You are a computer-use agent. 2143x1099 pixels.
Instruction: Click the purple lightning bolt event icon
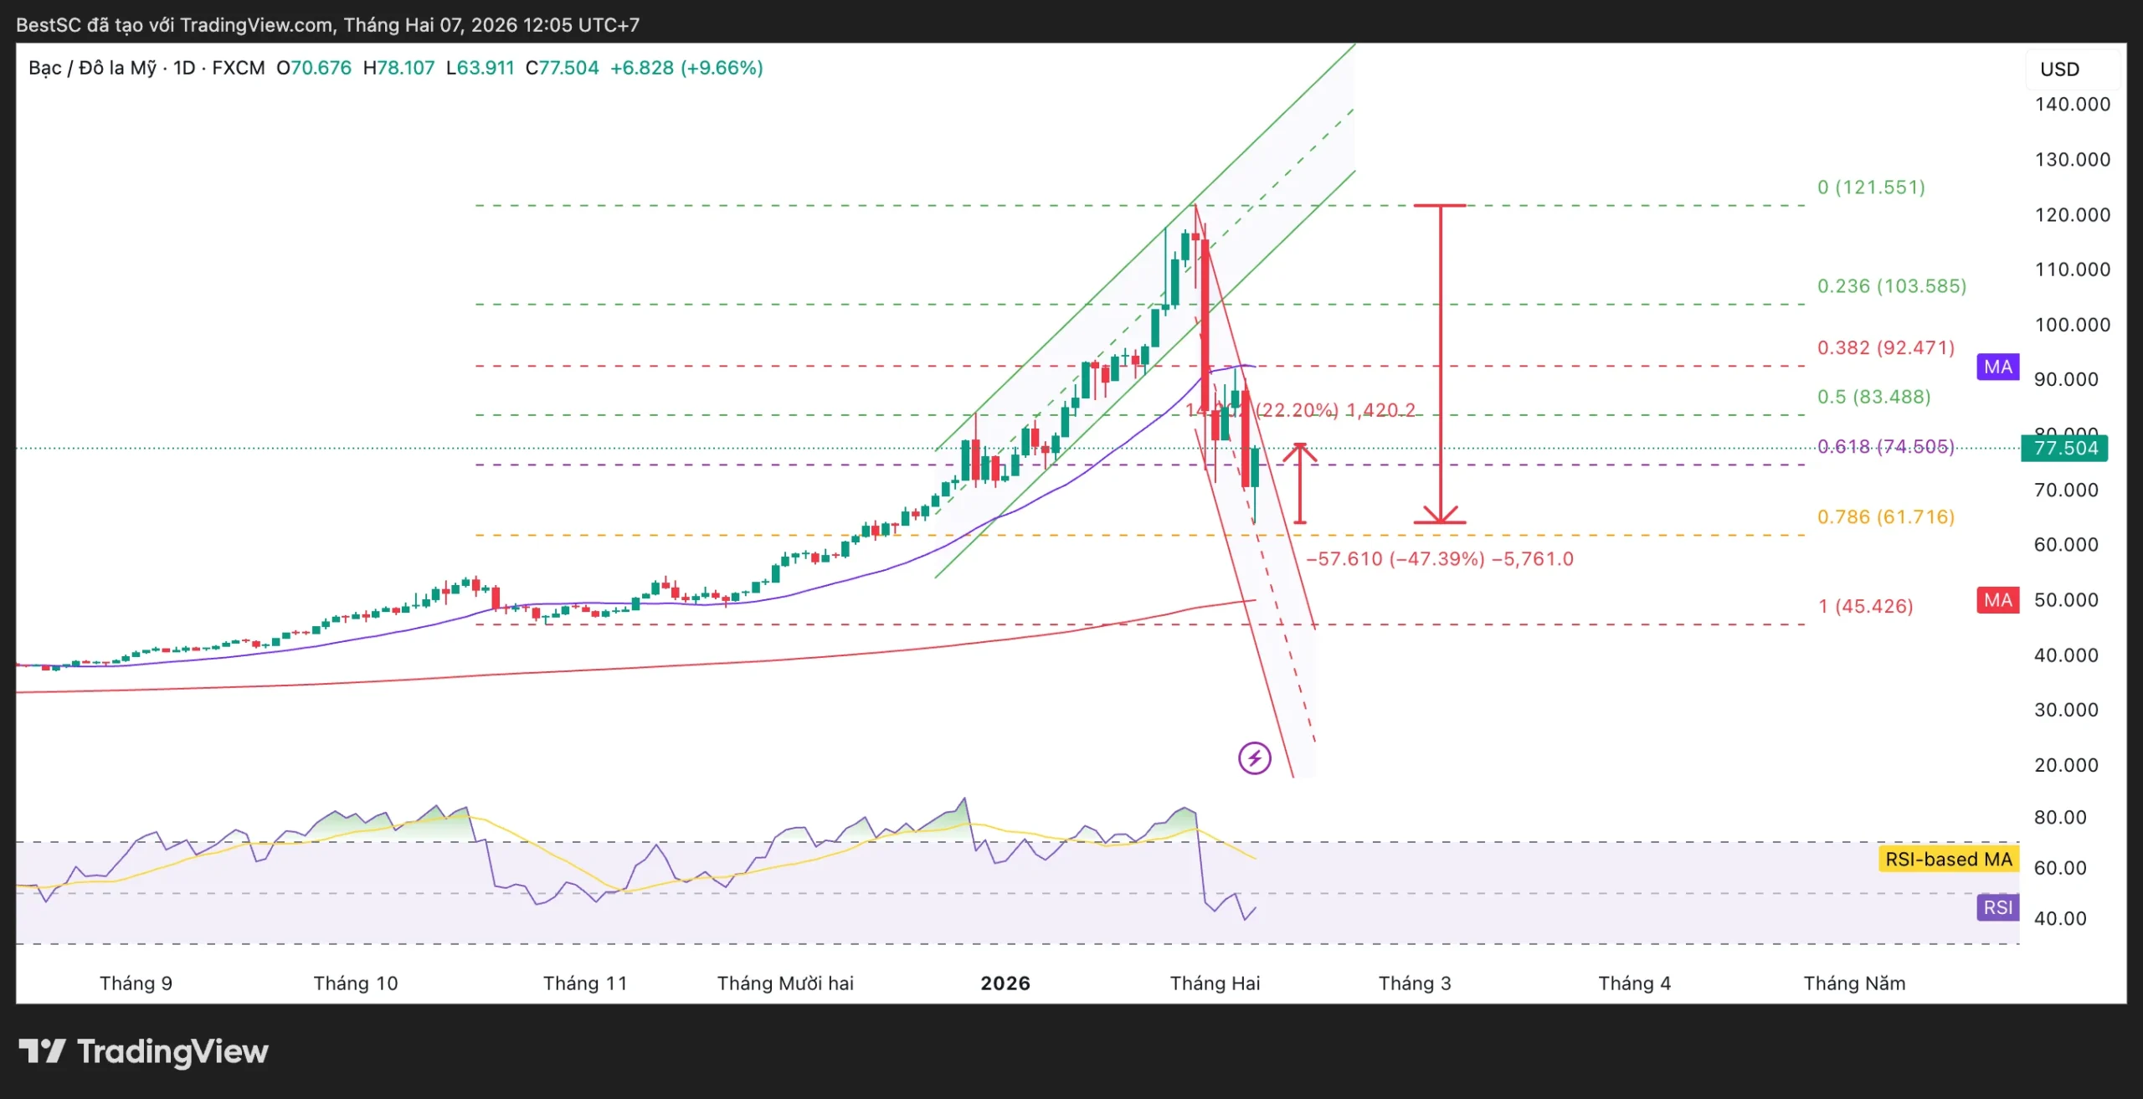1254,758
